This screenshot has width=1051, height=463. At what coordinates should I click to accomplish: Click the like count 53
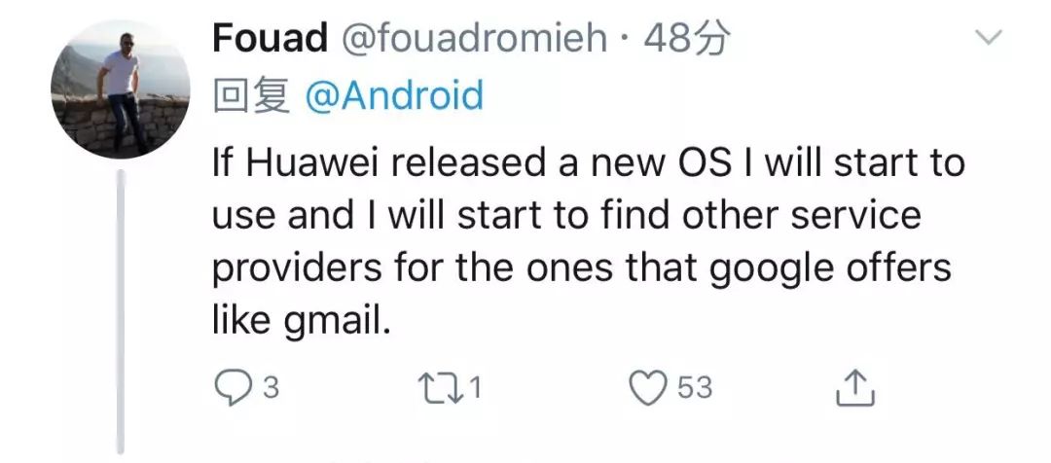(x=695, y=389)
